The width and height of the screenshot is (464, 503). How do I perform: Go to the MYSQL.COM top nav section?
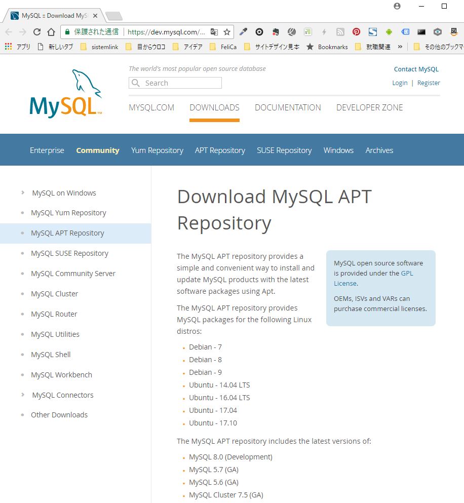(151, 107)
